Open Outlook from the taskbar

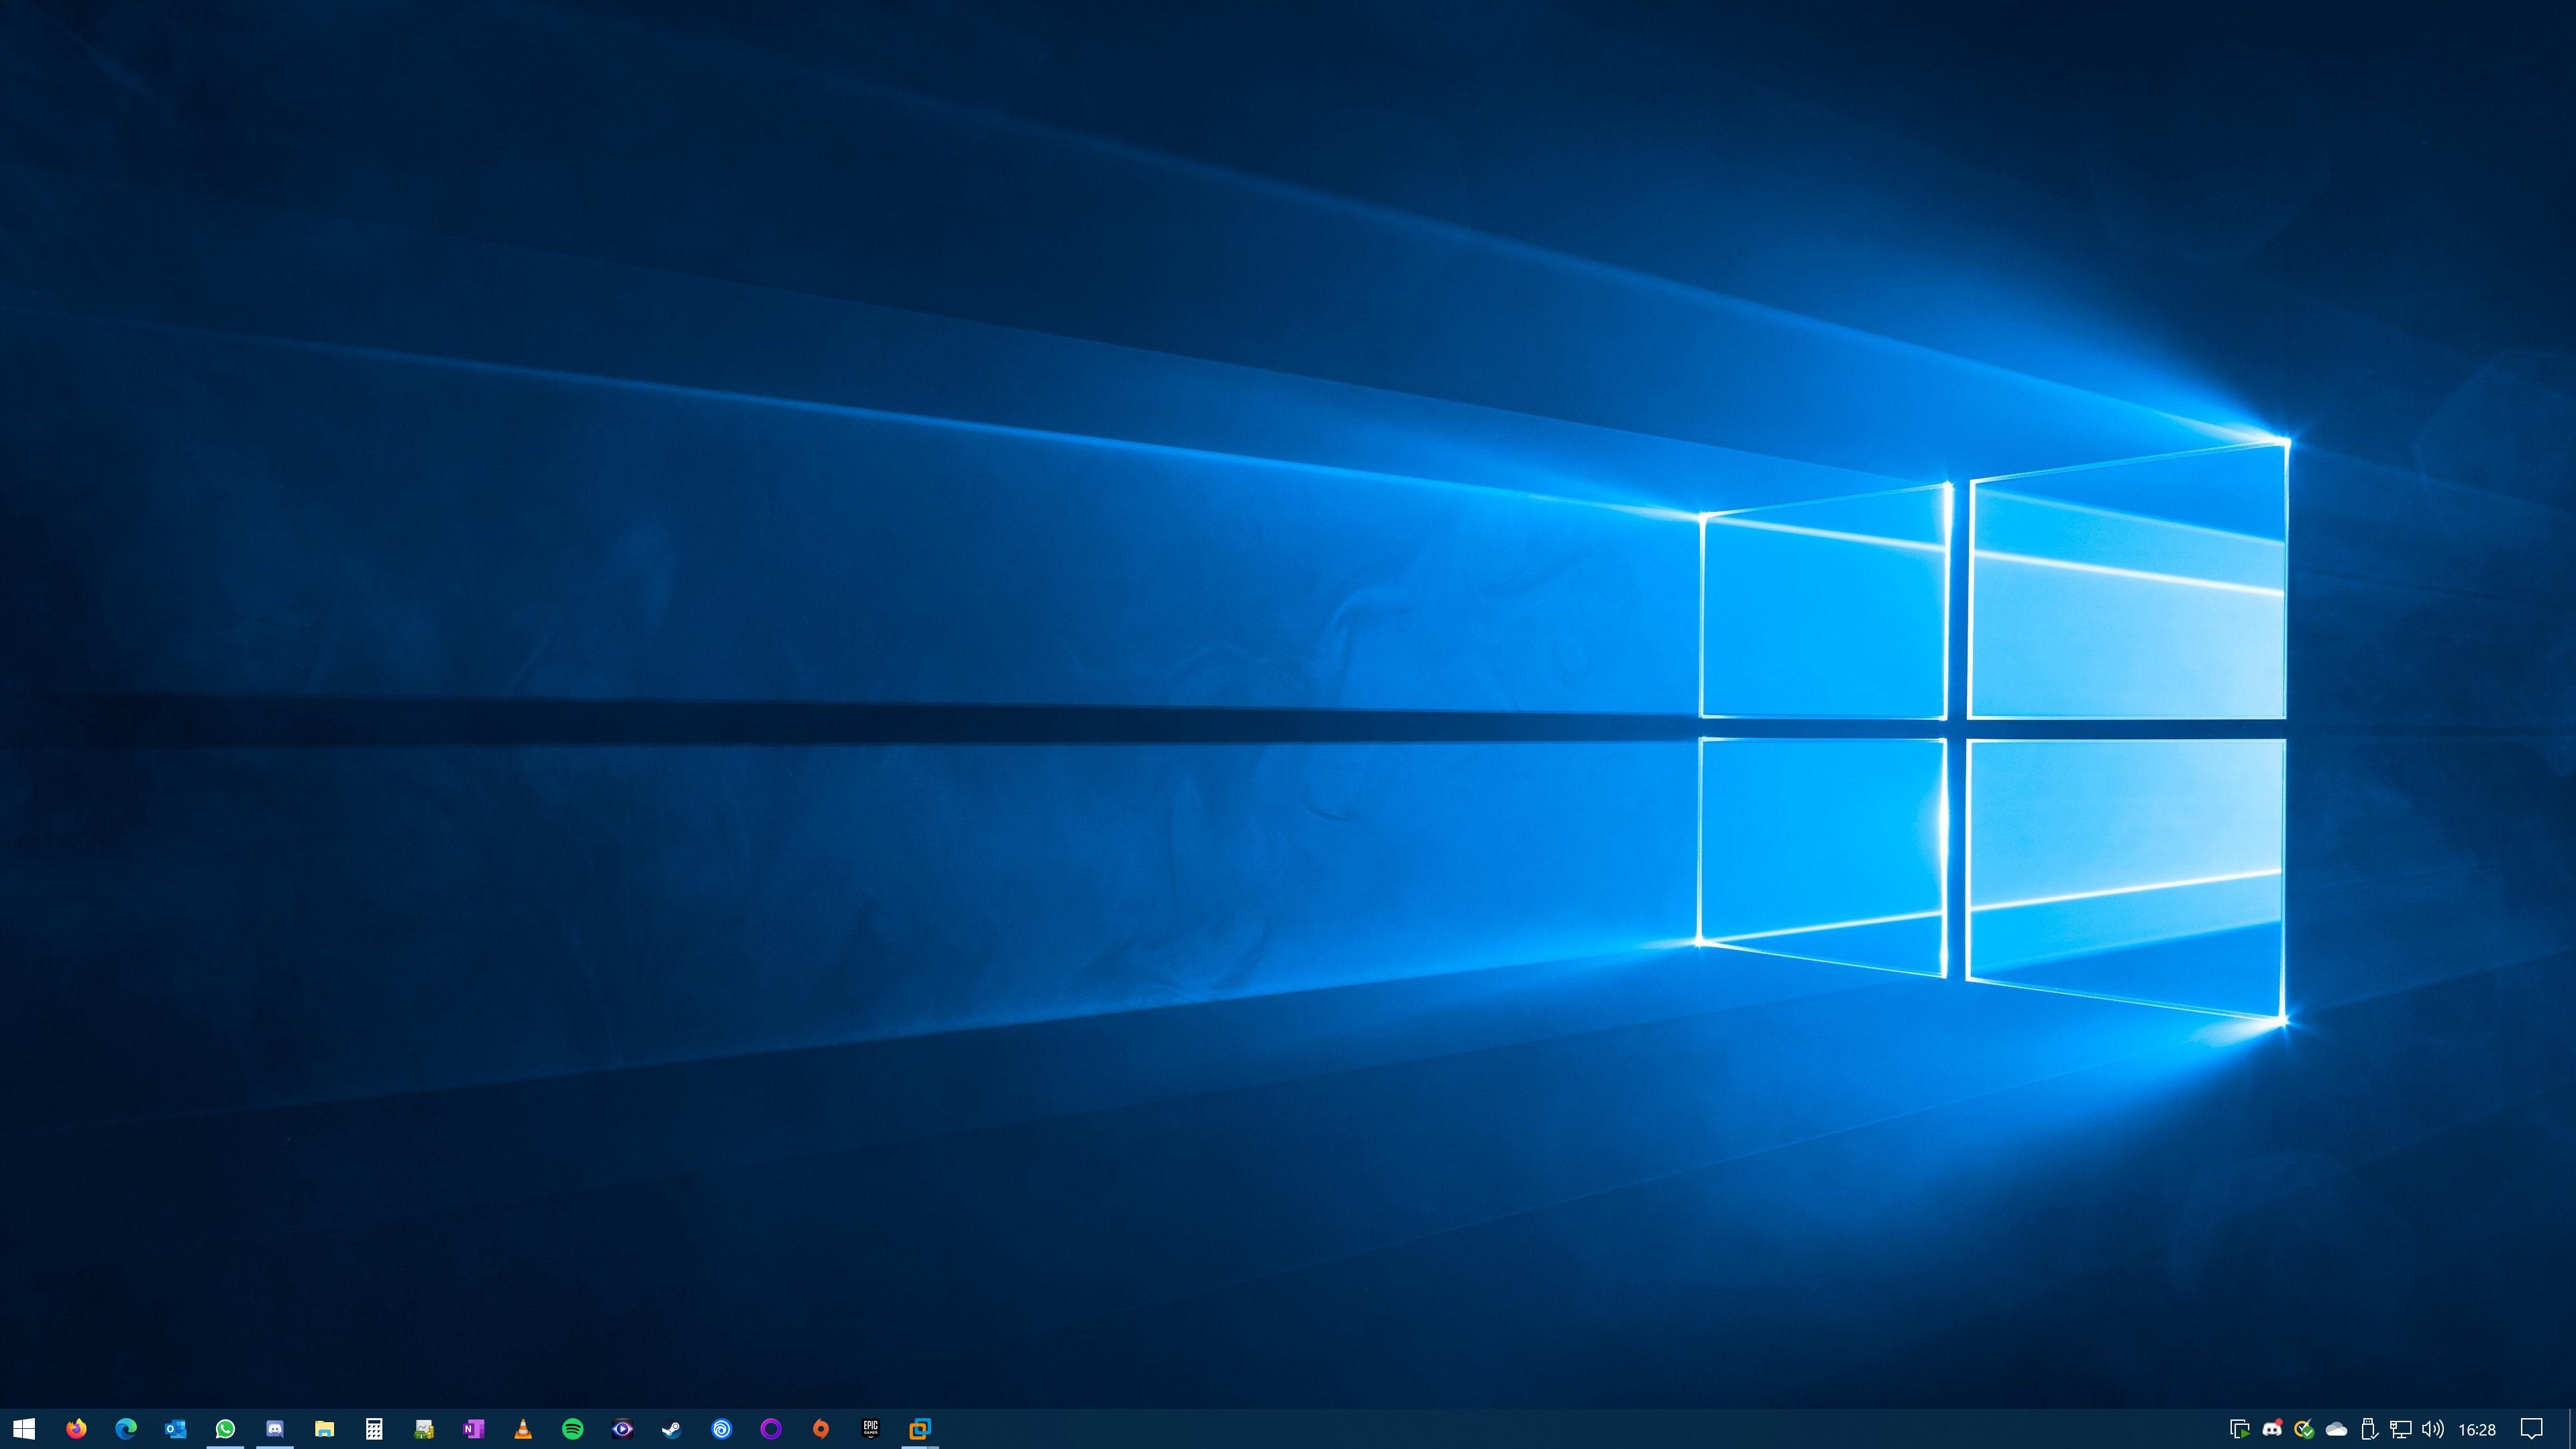click(176, 1429)
